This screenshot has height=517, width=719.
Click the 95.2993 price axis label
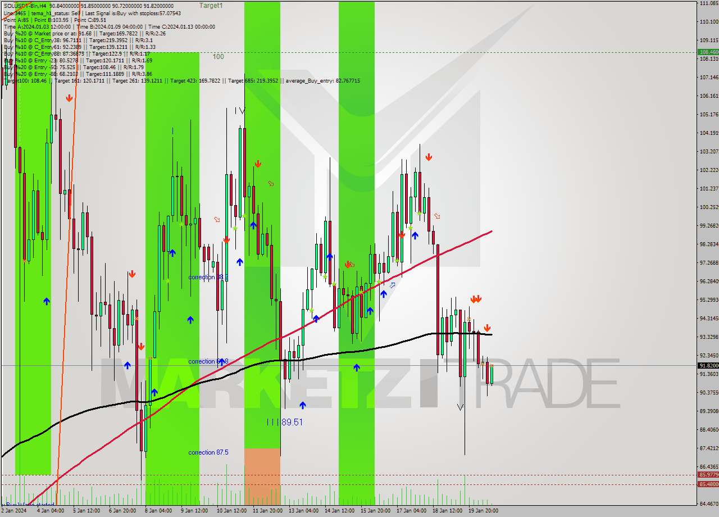click(x=709, y=300)
